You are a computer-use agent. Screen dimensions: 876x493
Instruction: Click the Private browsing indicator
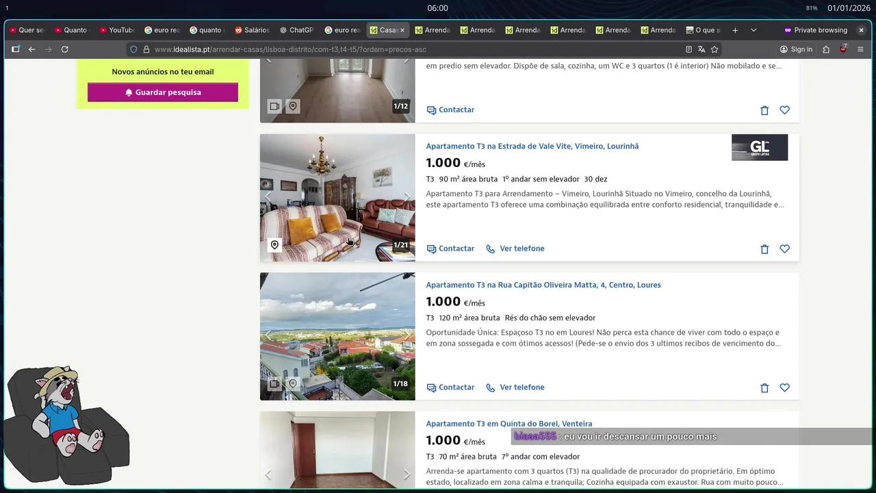815,30
